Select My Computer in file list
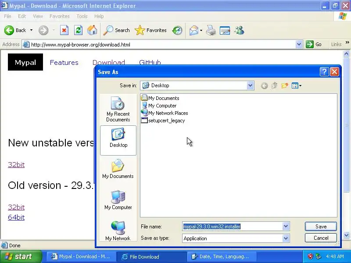This screenshot has height=263, width=351. click(159, 106)
